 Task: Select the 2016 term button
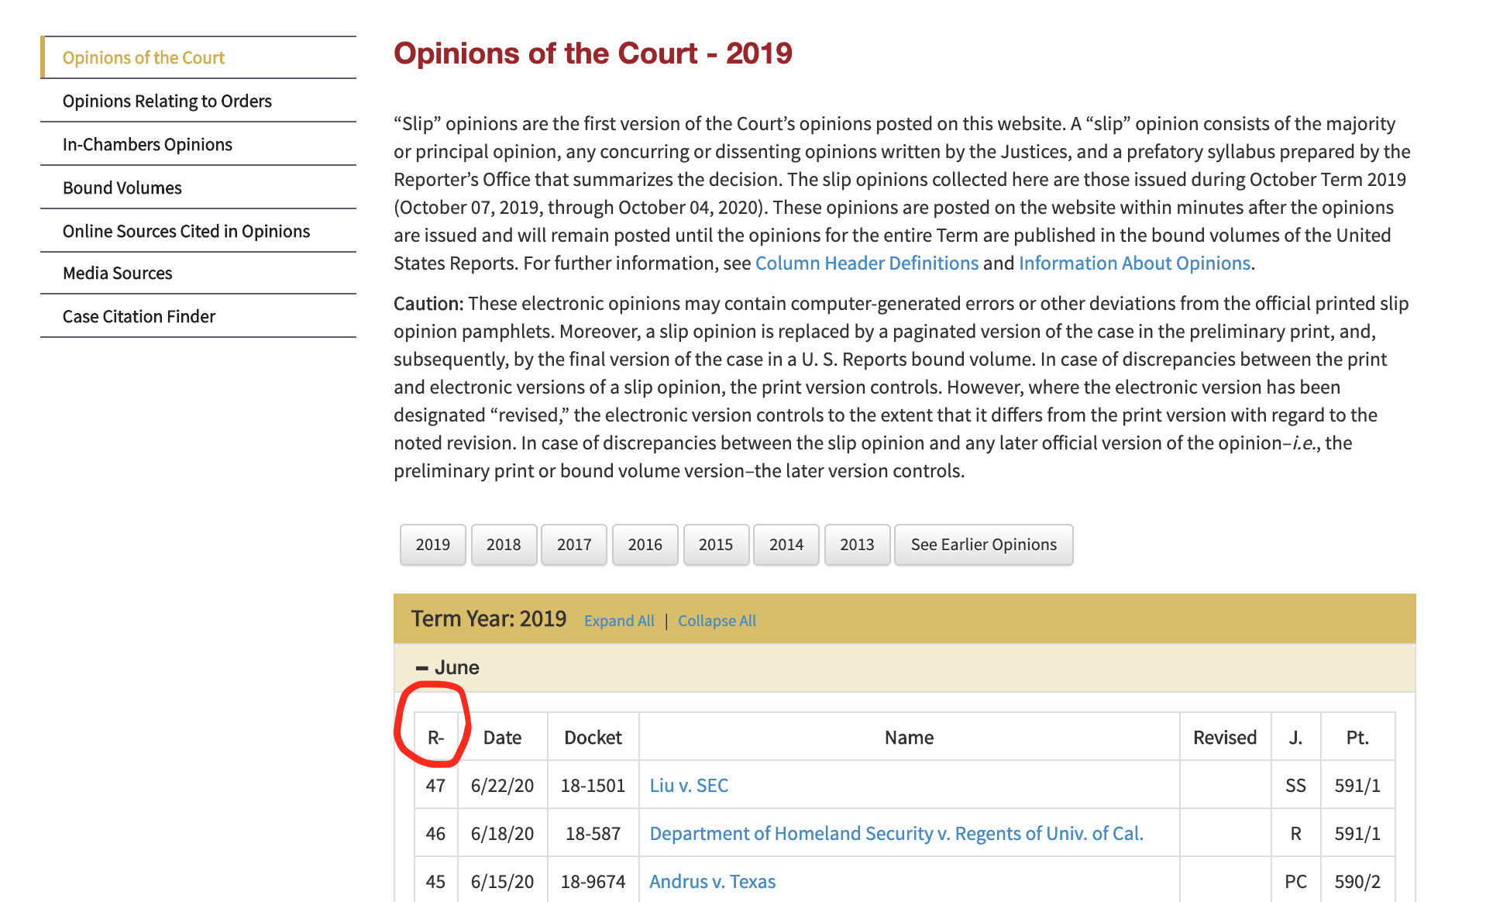(x=645, y=545)
